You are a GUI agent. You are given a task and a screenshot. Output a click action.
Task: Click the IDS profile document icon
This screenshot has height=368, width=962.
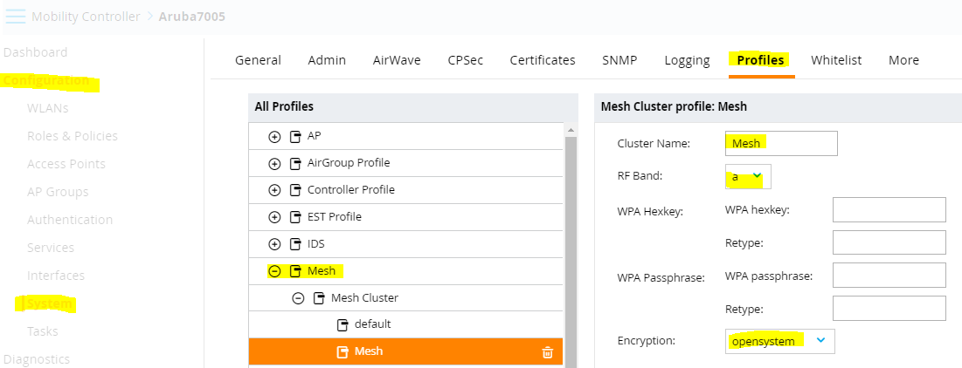(x=295, y=244)
